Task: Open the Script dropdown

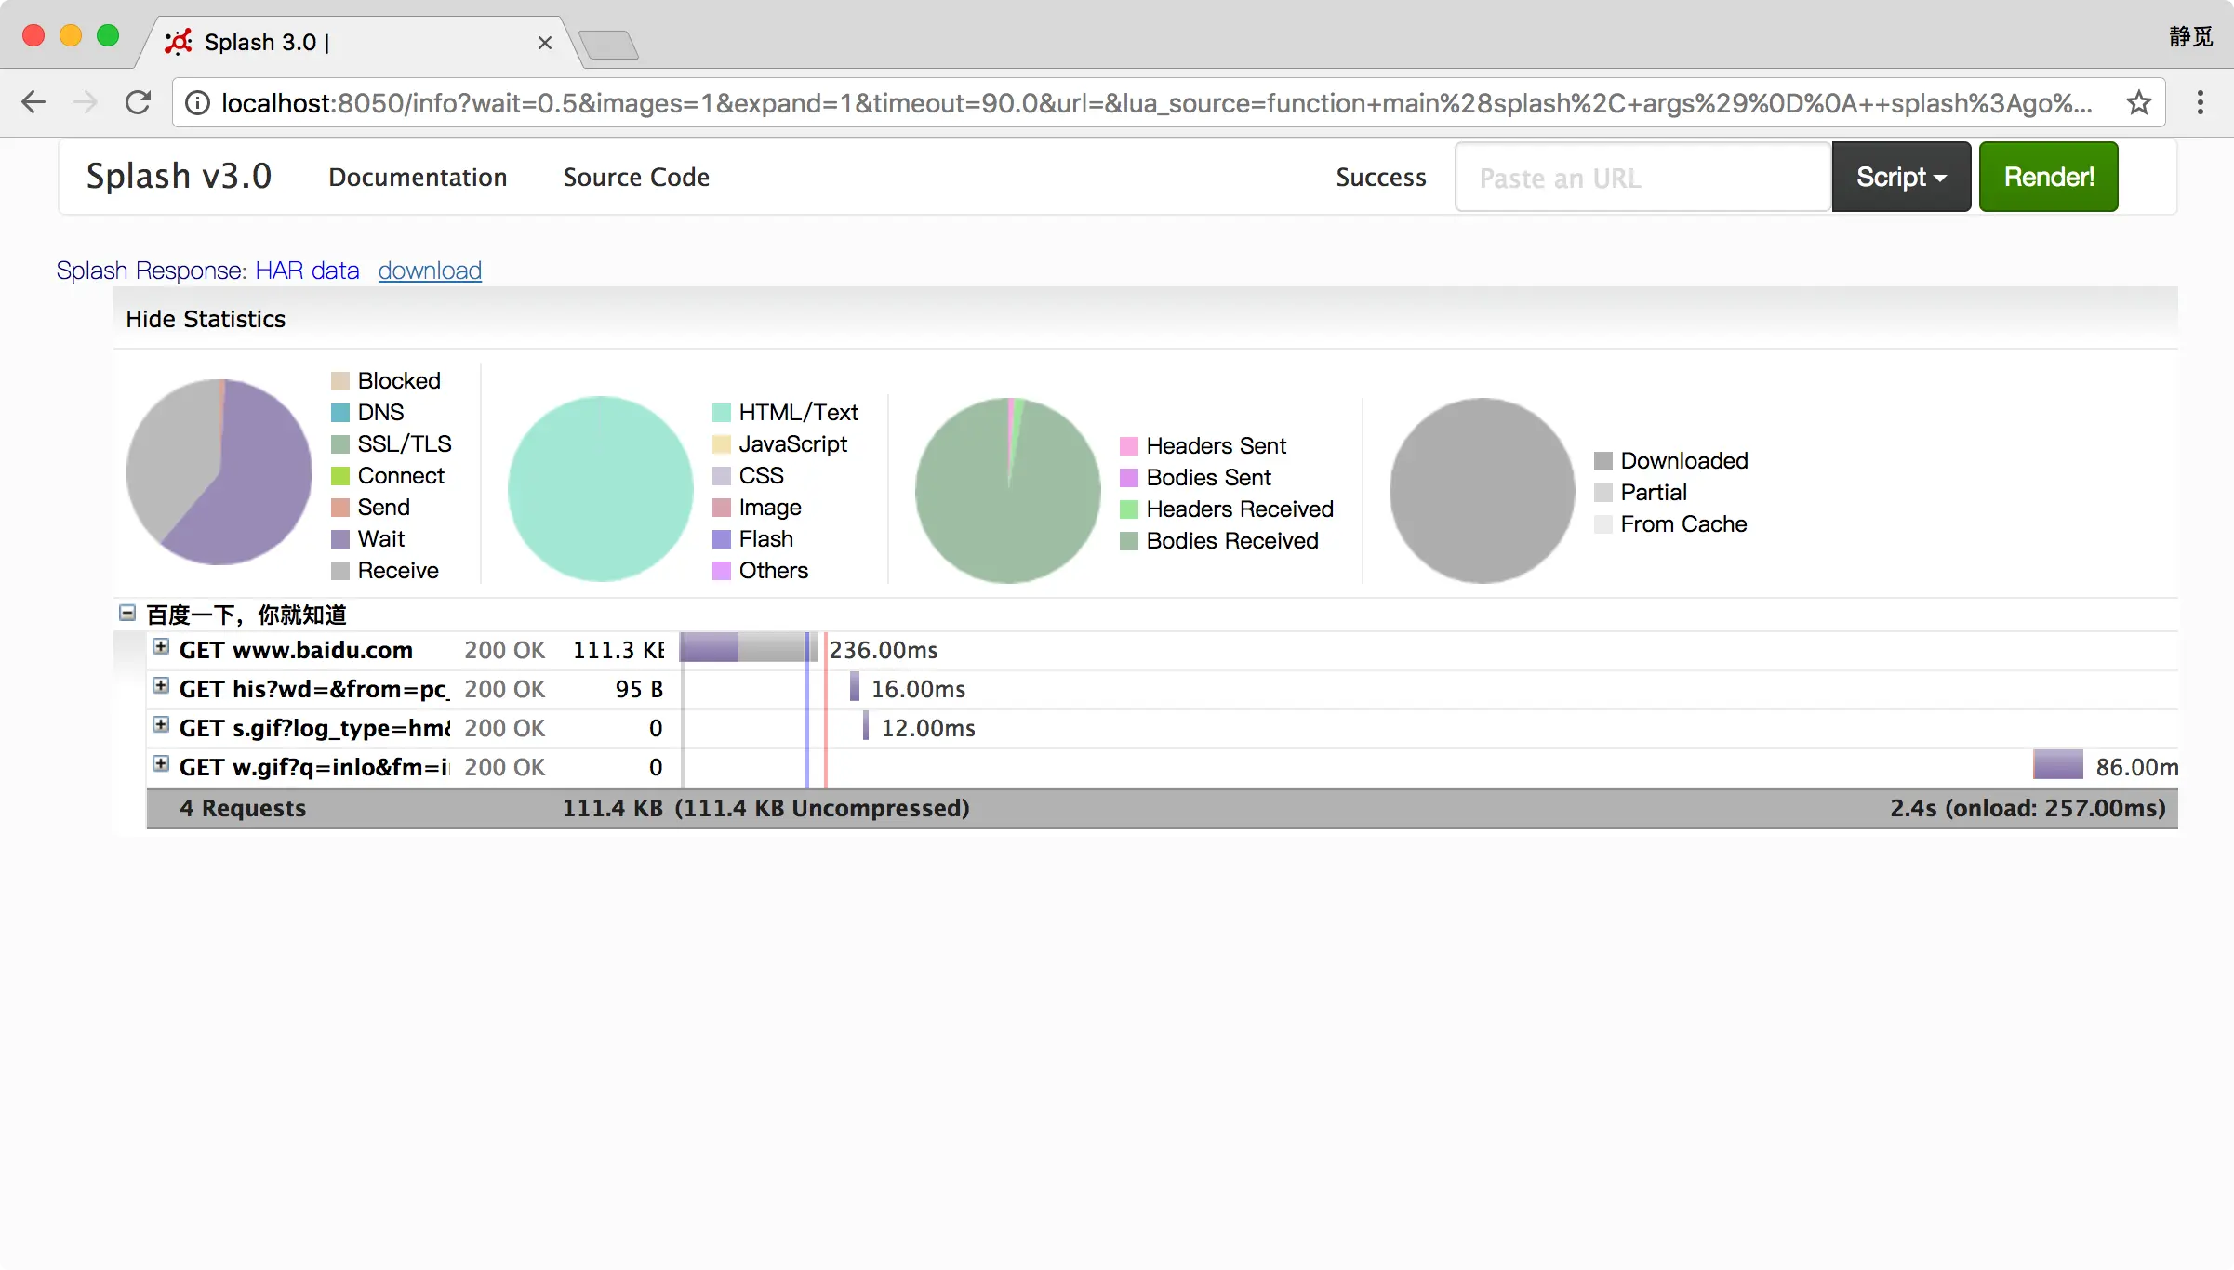Action: click(1900, 177)
